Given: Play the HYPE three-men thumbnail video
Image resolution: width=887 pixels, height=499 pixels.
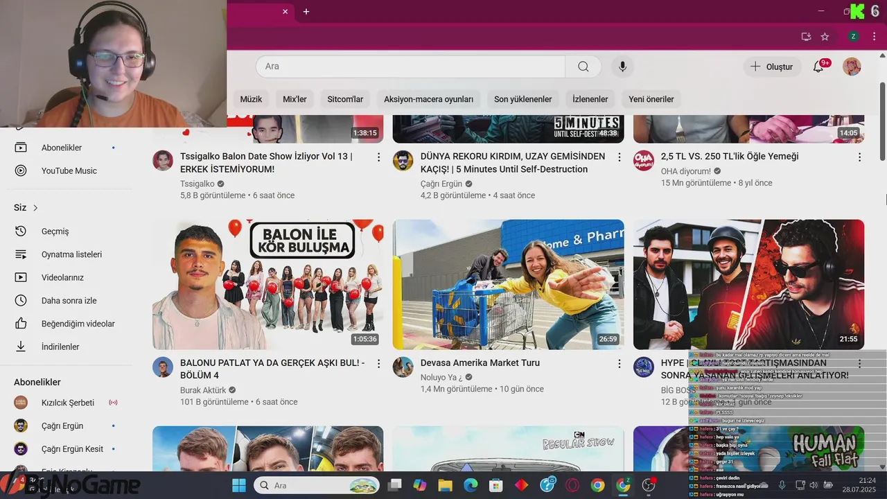Looking at the screenshot, I should pyautogui.click(x=748, y=284).
